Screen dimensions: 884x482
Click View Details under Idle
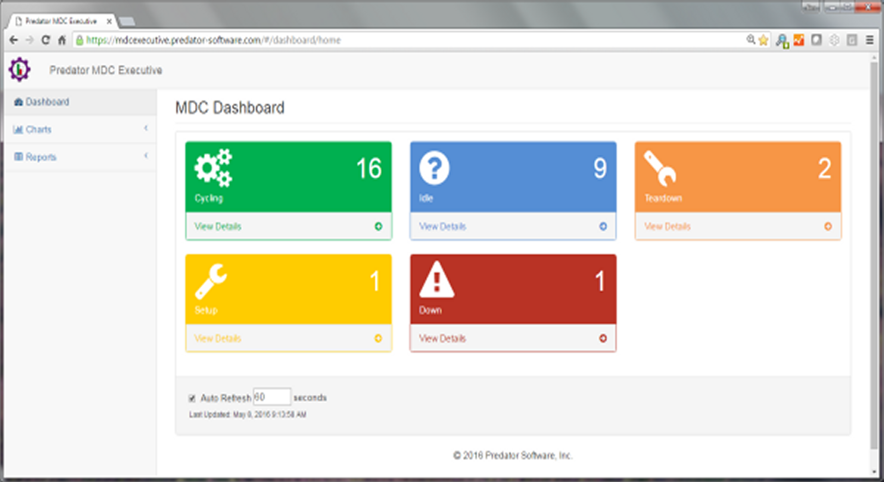tap(442, 226)
